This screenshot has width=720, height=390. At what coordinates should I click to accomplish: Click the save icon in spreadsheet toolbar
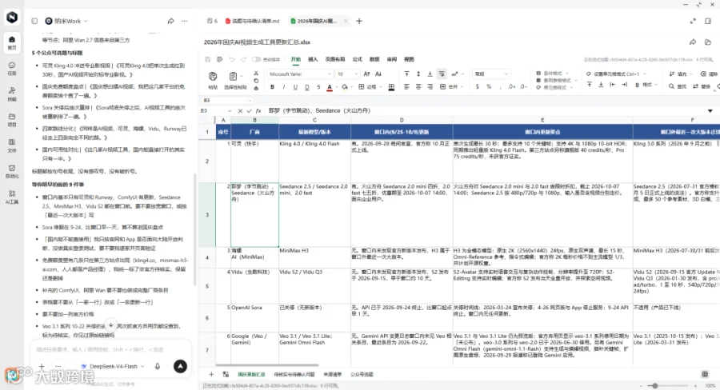pyautogui.click(x=207, y=59)
